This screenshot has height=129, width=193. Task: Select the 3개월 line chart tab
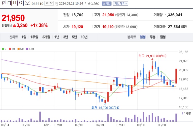click(x=46, y=37)
